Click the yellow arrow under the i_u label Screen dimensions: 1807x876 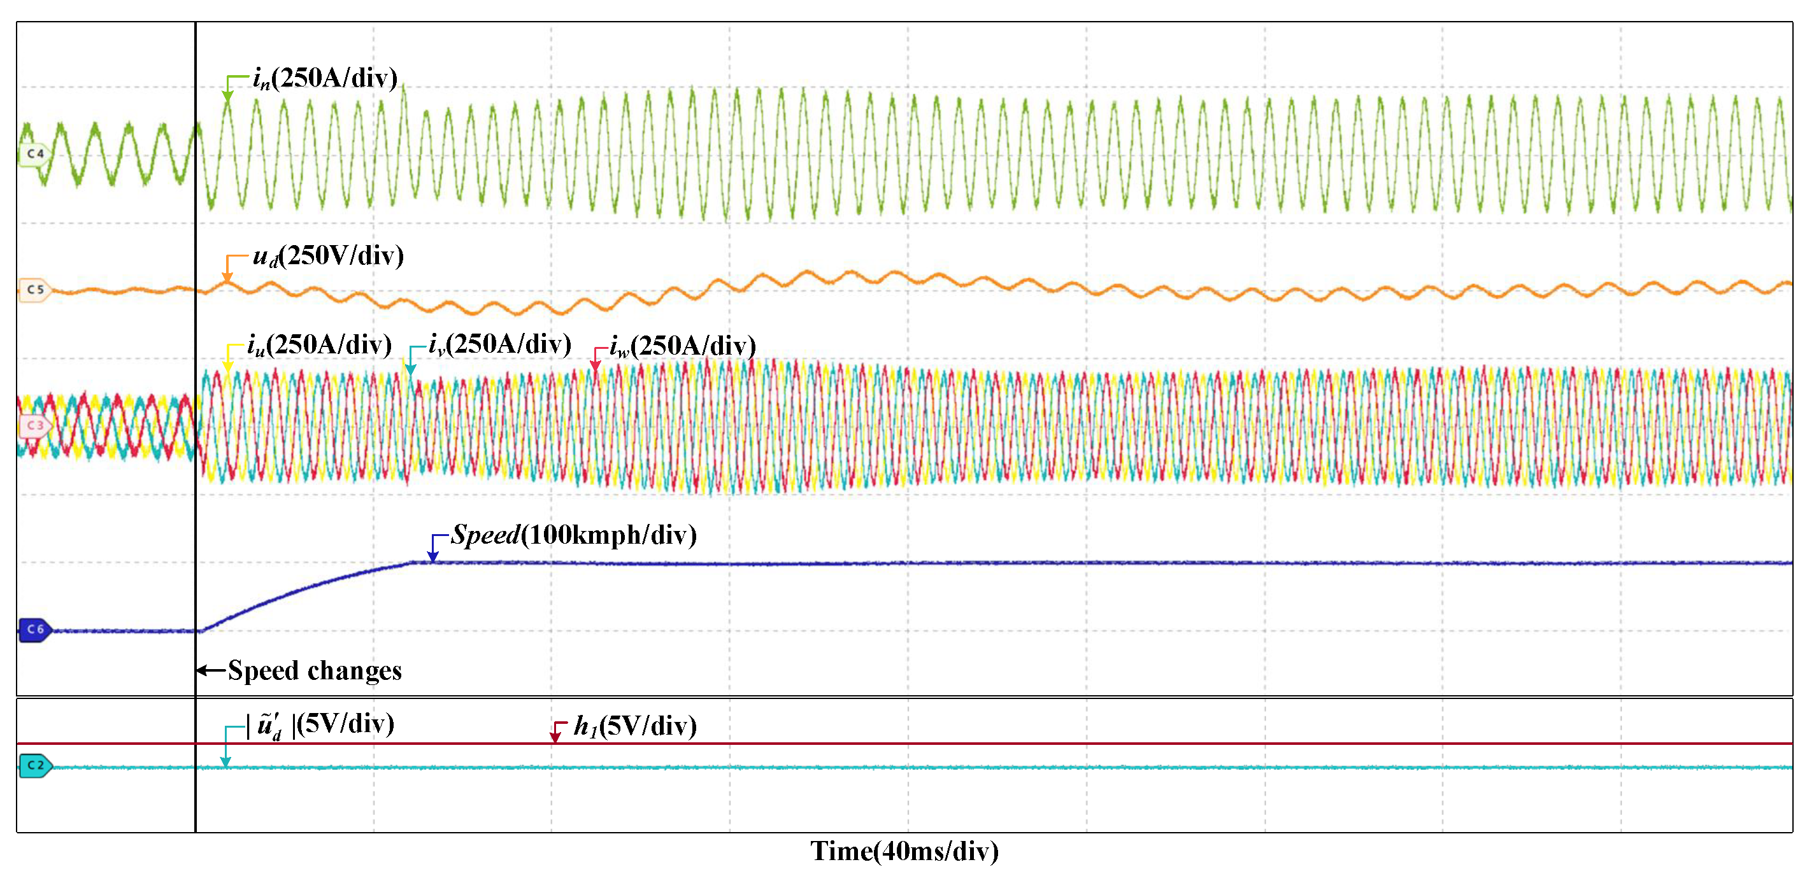point(228,364)
